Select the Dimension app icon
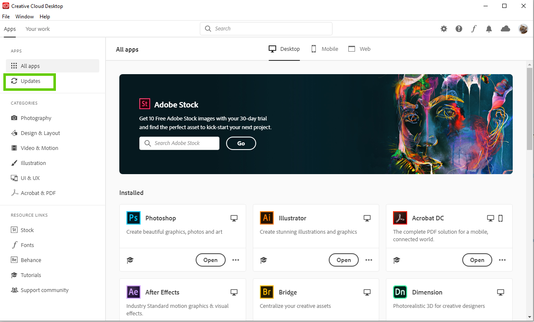The height and width of the screenshot is (322, 534). pos(400,292)
